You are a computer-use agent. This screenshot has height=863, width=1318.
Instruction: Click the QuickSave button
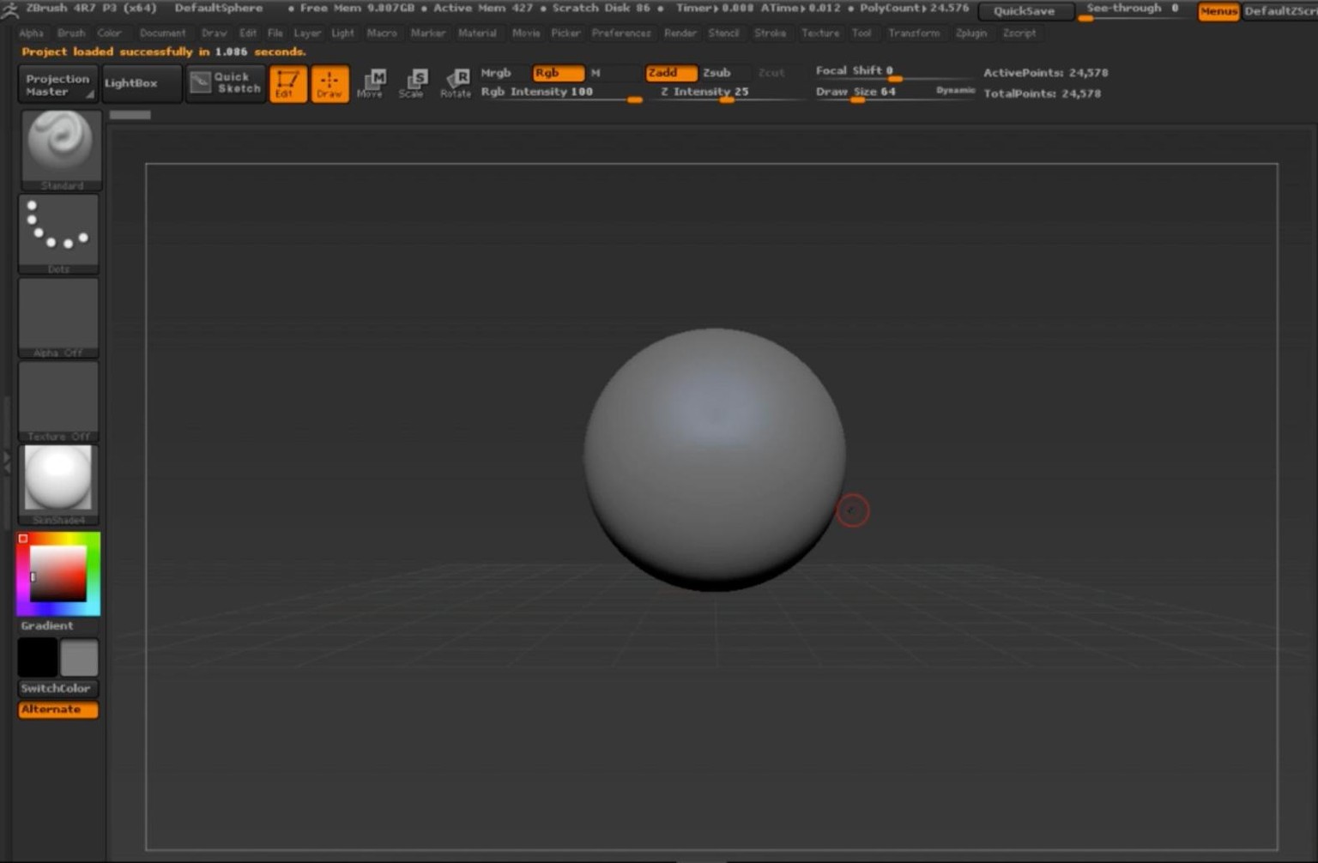pyautogui.click(x=1025, y=11)
